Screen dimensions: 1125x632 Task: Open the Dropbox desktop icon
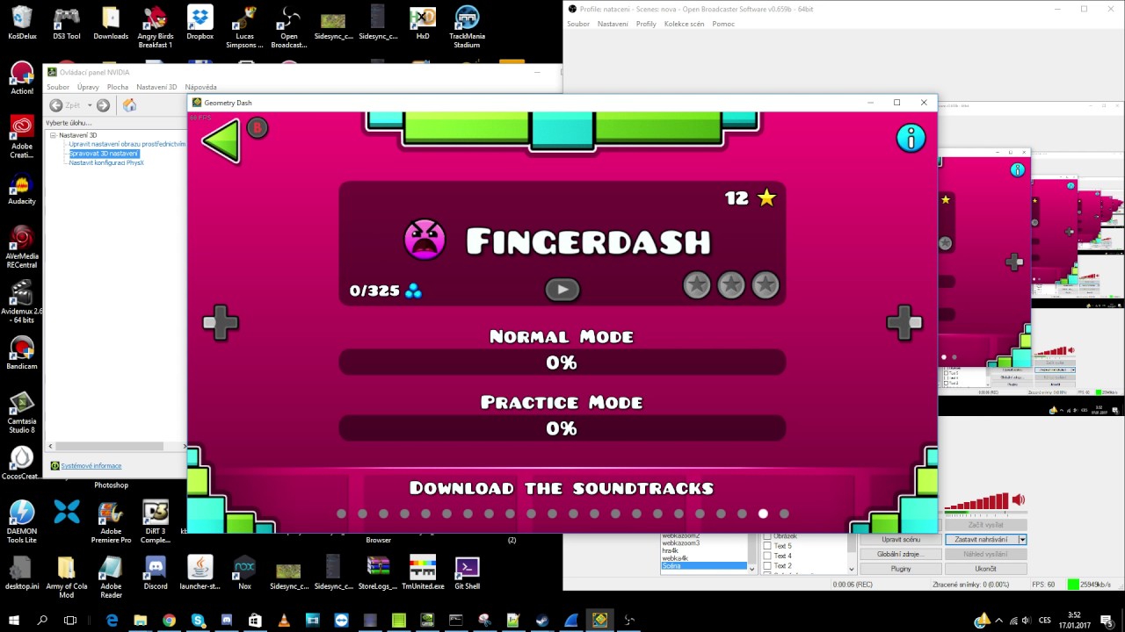tap(200, 23)
